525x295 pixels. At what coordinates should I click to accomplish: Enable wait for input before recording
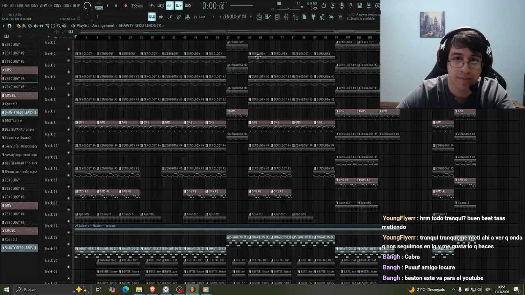coord(161,6)
